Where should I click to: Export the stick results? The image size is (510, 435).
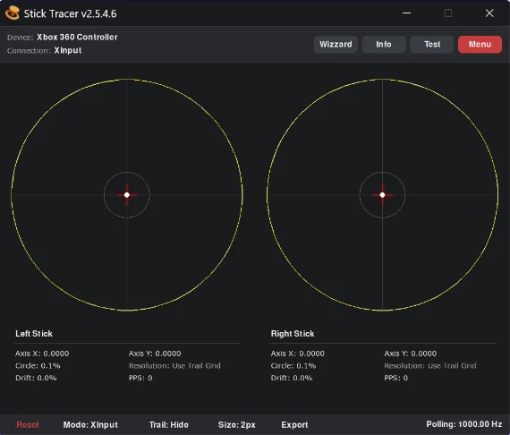coord(294,424)
